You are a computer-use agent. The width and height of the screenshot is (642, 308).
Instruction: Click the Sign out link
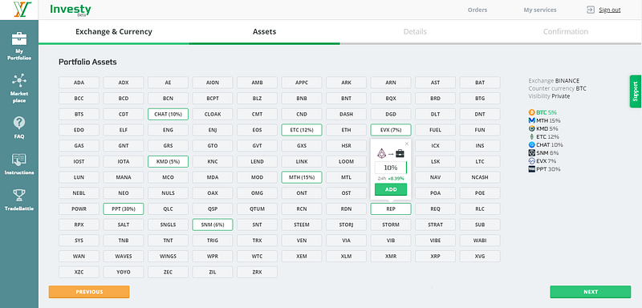(610, 10)
